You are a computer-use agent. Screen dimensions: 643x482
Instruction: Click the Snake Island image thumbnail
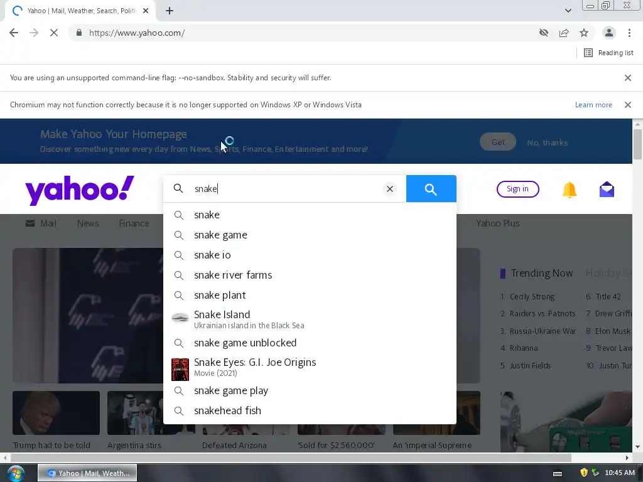(180, 318)
